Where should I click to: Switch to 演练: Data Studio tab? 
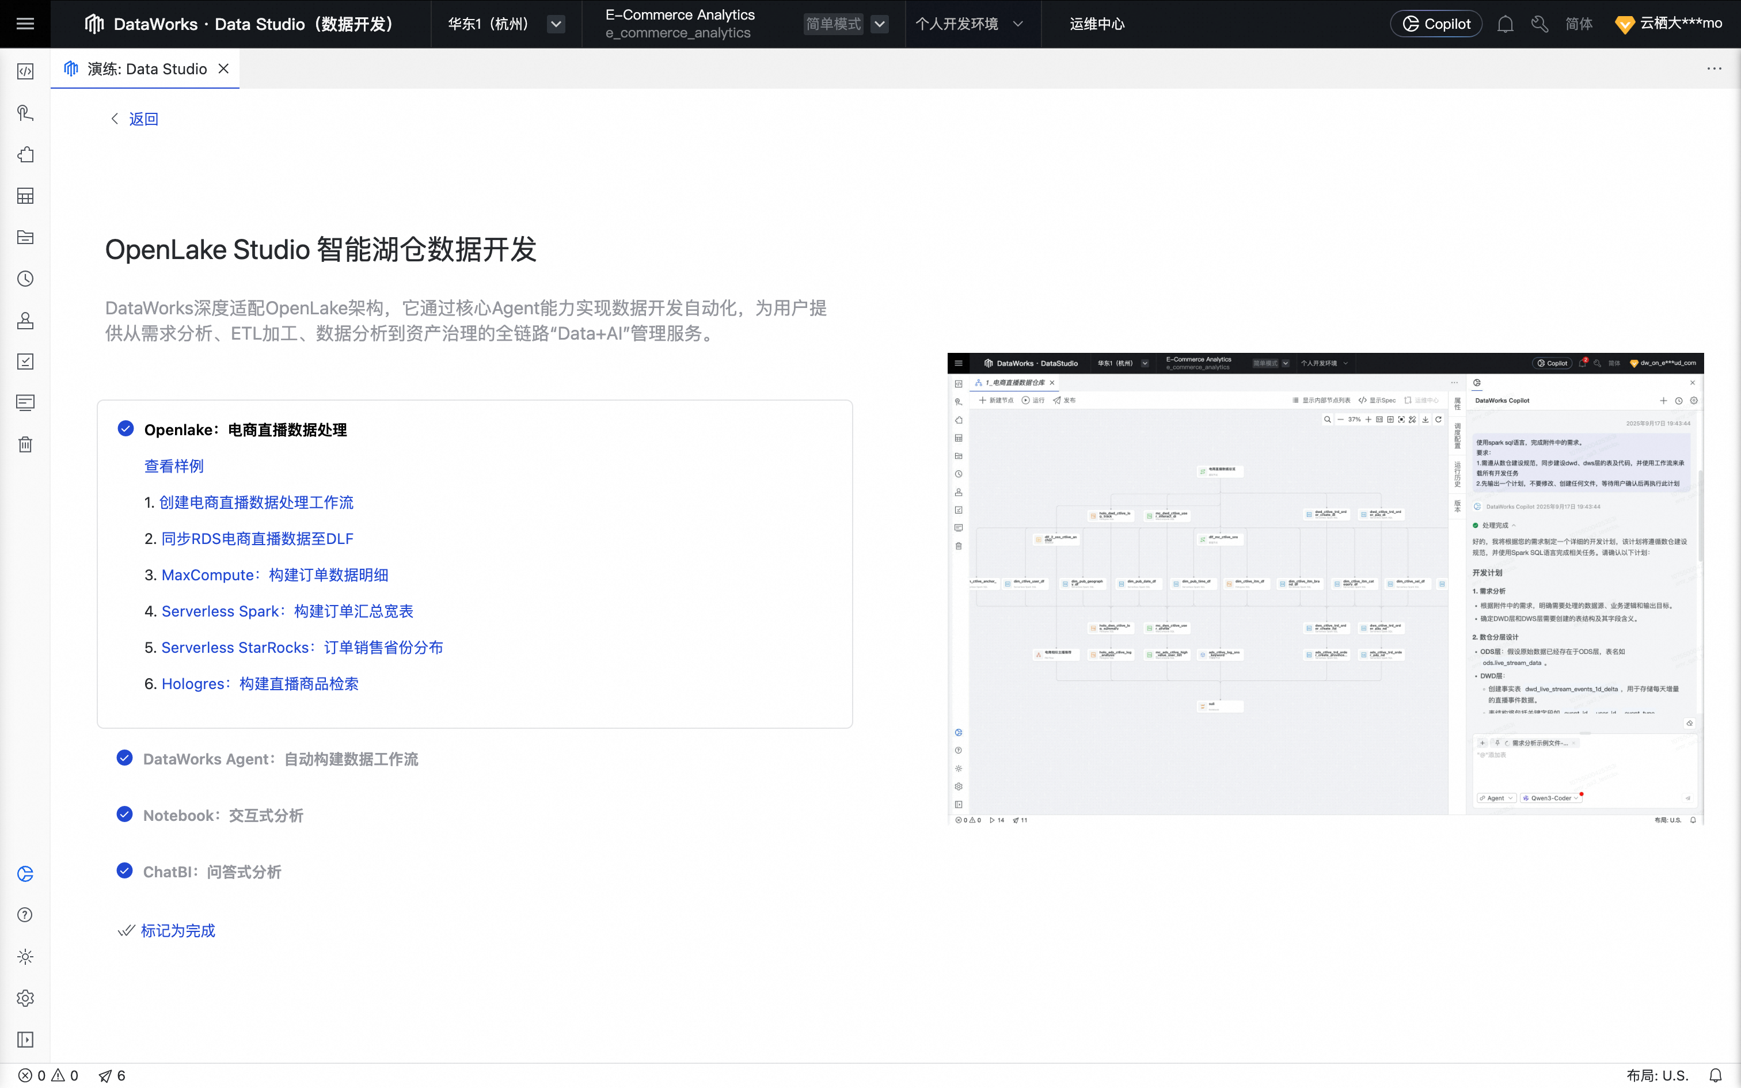pyautogui.click(x=147, y=69)
